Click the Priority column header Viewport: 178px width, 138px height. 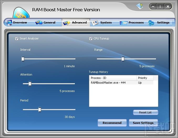[145, 78]
